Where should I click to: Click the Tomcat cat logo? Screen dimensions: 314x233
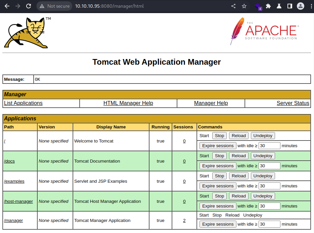click(x=27, y=33)
